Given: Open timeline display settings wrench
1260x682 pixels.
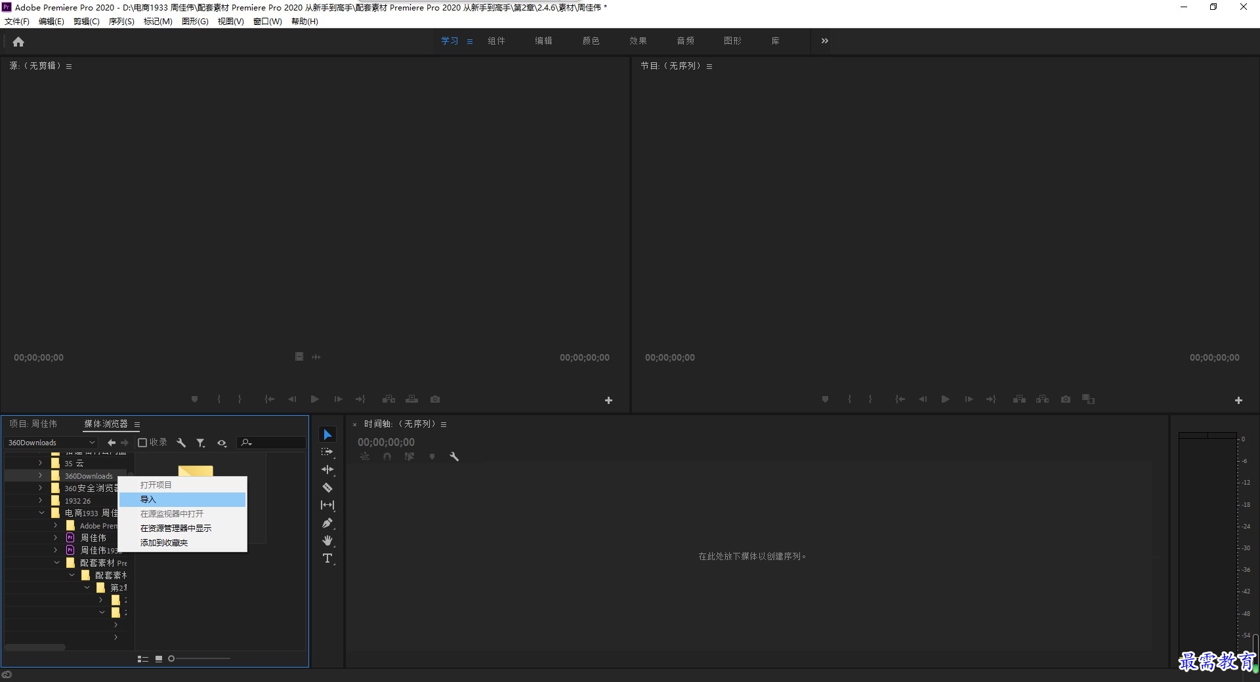Looking at the screenshot, I should [454, 456].
